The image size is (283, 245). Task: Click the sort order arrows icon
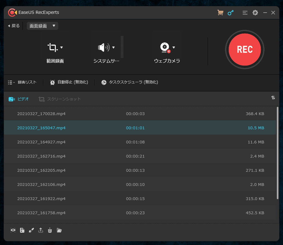273,98
